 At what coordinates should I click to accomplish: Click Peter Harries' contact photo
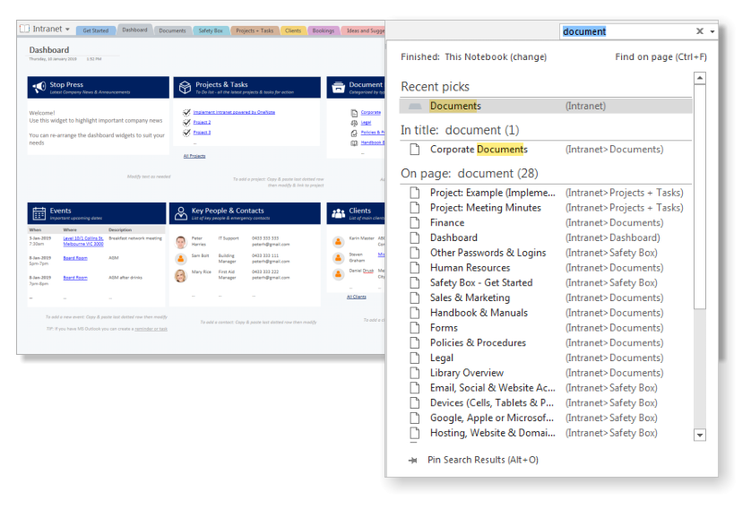[180, 242]
